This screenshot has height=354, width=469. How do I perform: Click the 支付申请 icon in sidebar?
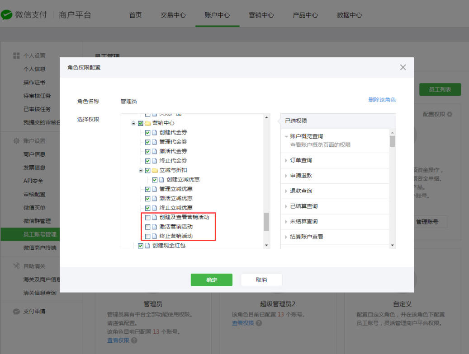[16, 312]
